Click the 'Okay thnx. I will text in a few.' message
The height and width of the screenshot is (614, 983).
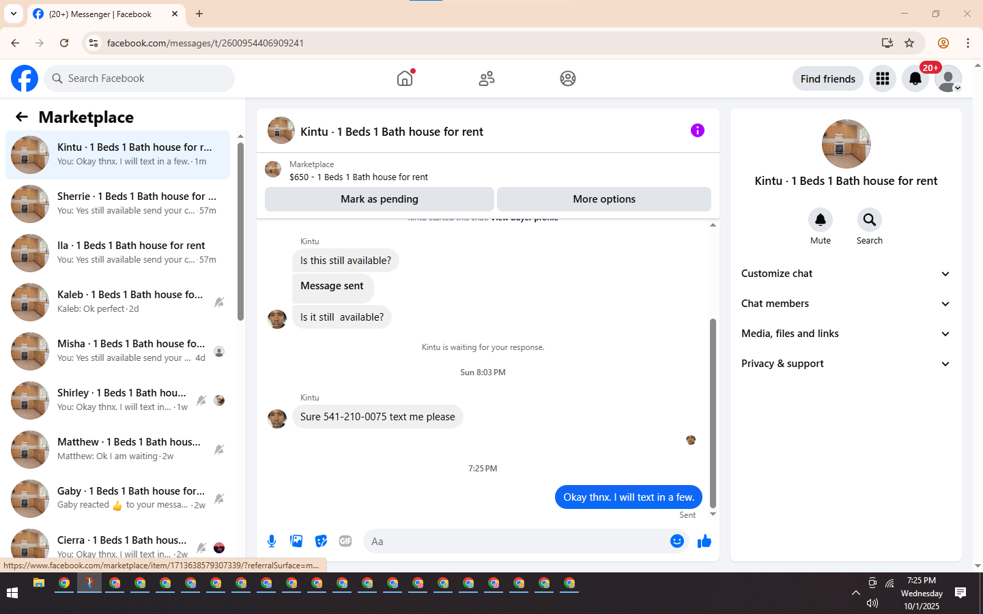[629, 497]
